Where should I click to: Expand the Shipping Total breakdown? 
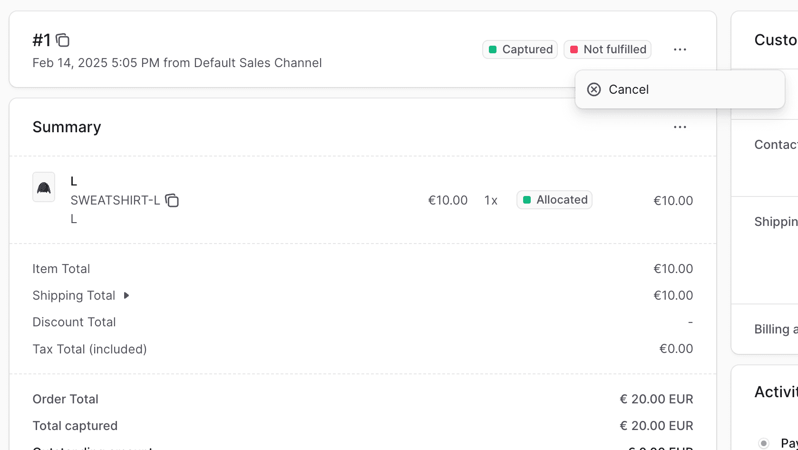pyautogui.click(x=127, y=295)
